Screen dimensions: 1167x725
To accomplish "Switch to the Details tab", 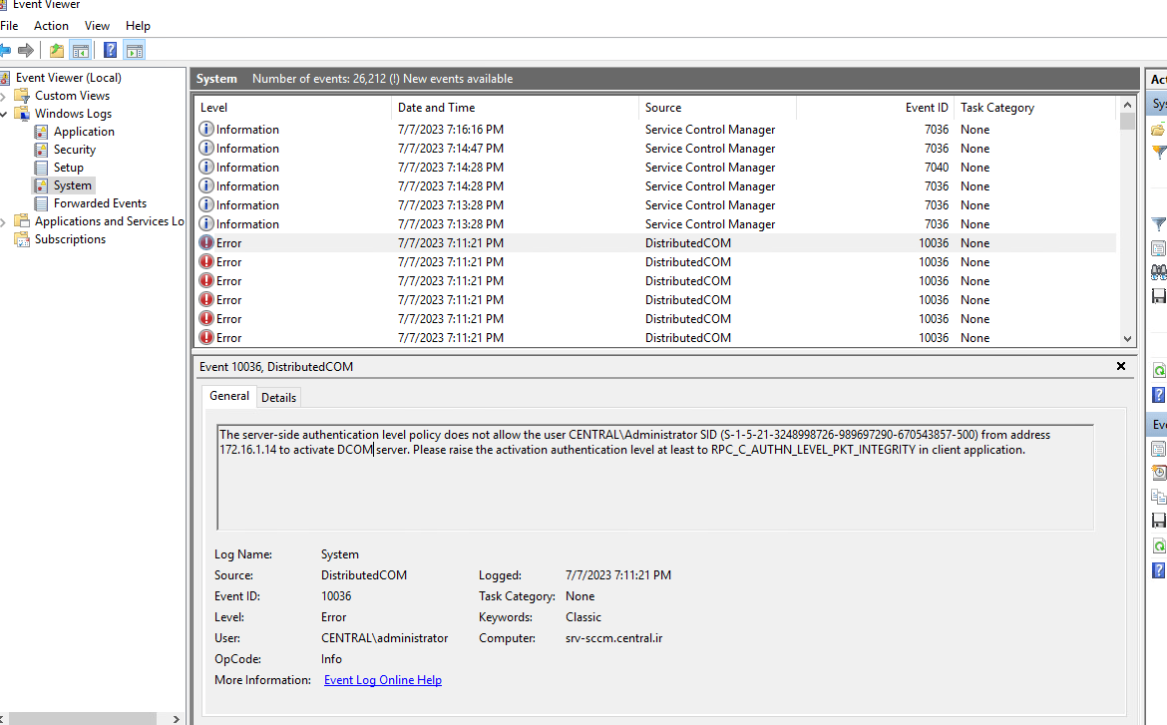I will 278,397.
